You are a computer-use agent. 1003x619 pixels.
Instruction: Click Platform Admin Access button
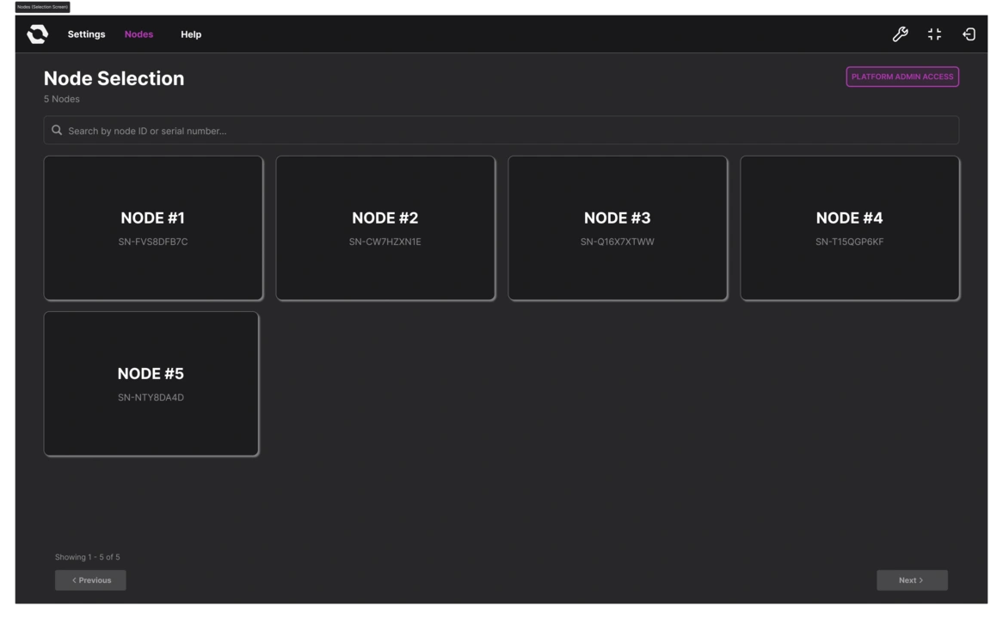(x=902, y=77)
